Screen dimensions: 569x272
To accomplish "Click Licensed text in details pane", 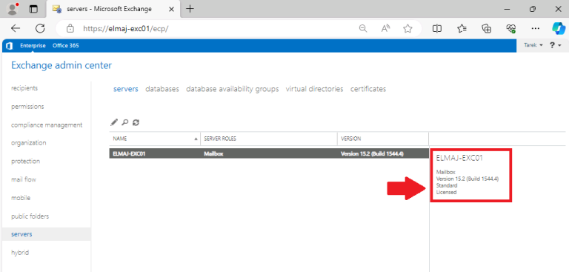I will (446, 192).
